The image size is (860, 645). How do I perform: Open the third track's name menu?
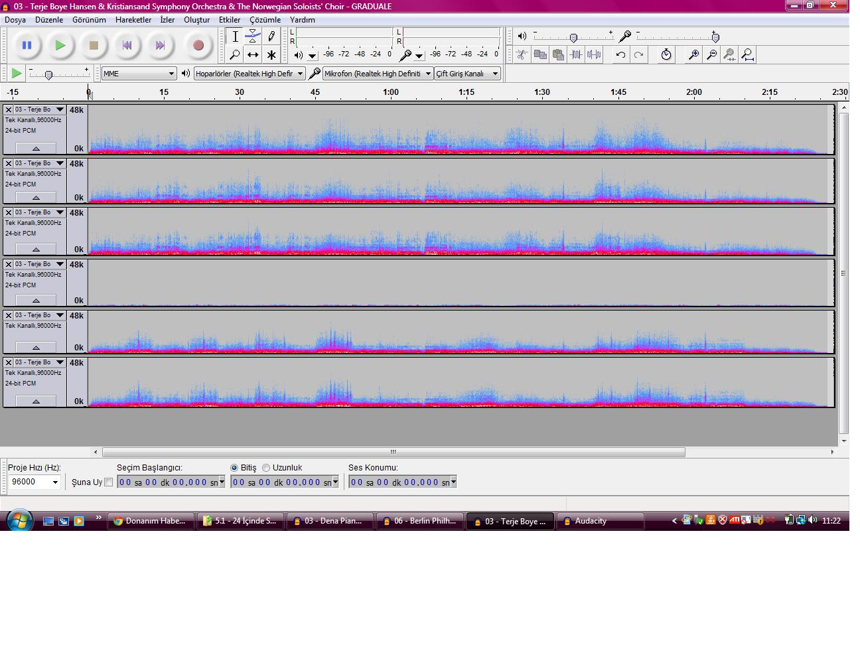pyautogui.click(x=40, y=212)
